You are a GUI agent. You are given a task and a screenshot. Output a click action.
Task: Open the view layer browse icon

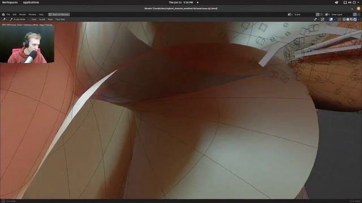[x=327, y=15]
